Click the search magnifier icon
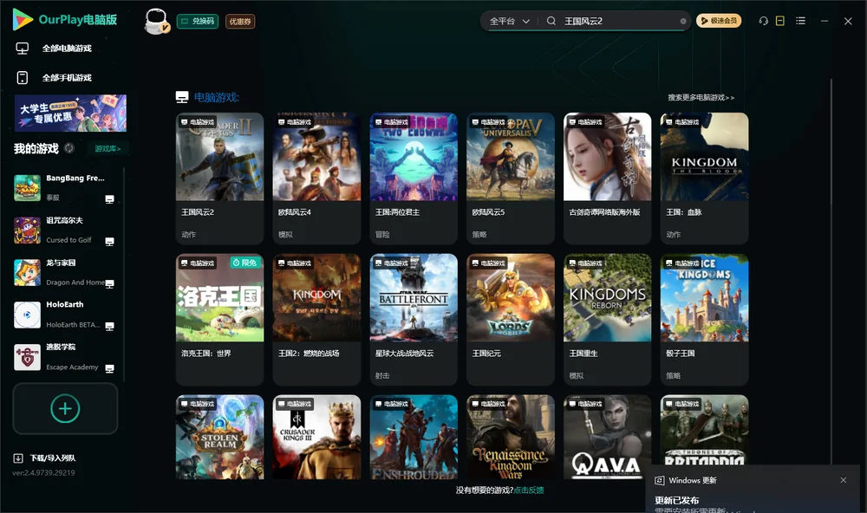The width and height of the screenshot is (867, 513). [x=551, y=21]
